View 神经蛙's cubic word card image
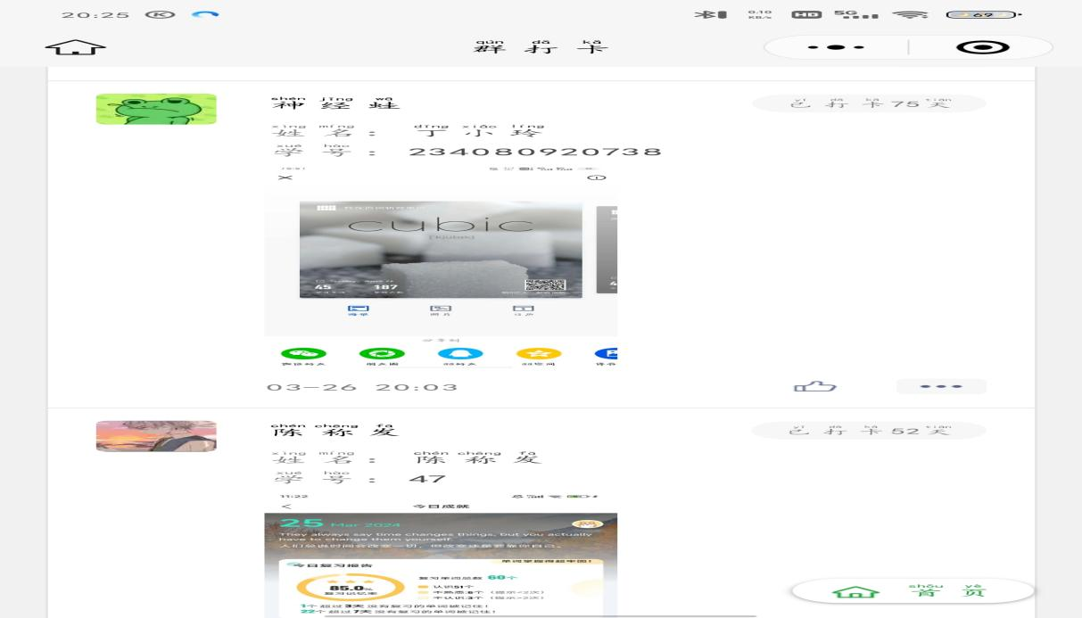 pos(441,268)
